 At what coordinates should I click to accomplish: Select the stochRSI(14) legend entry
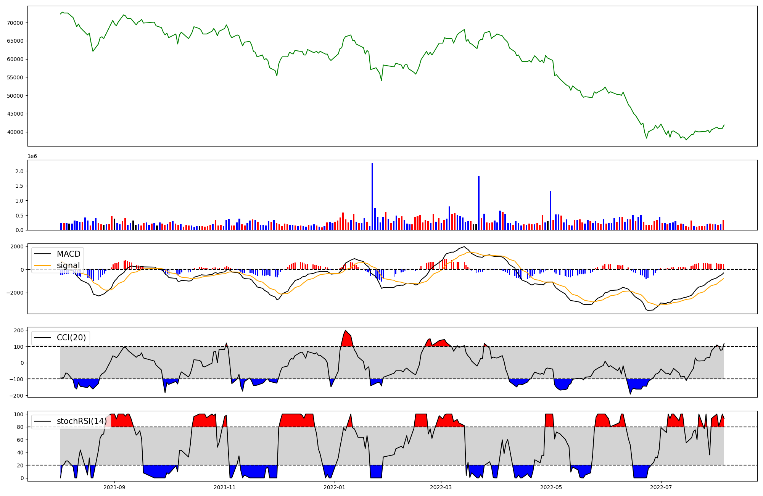(x=81, y=421)
